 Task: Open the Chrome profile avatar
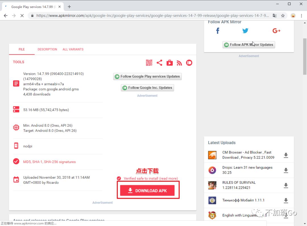(293, 16)
